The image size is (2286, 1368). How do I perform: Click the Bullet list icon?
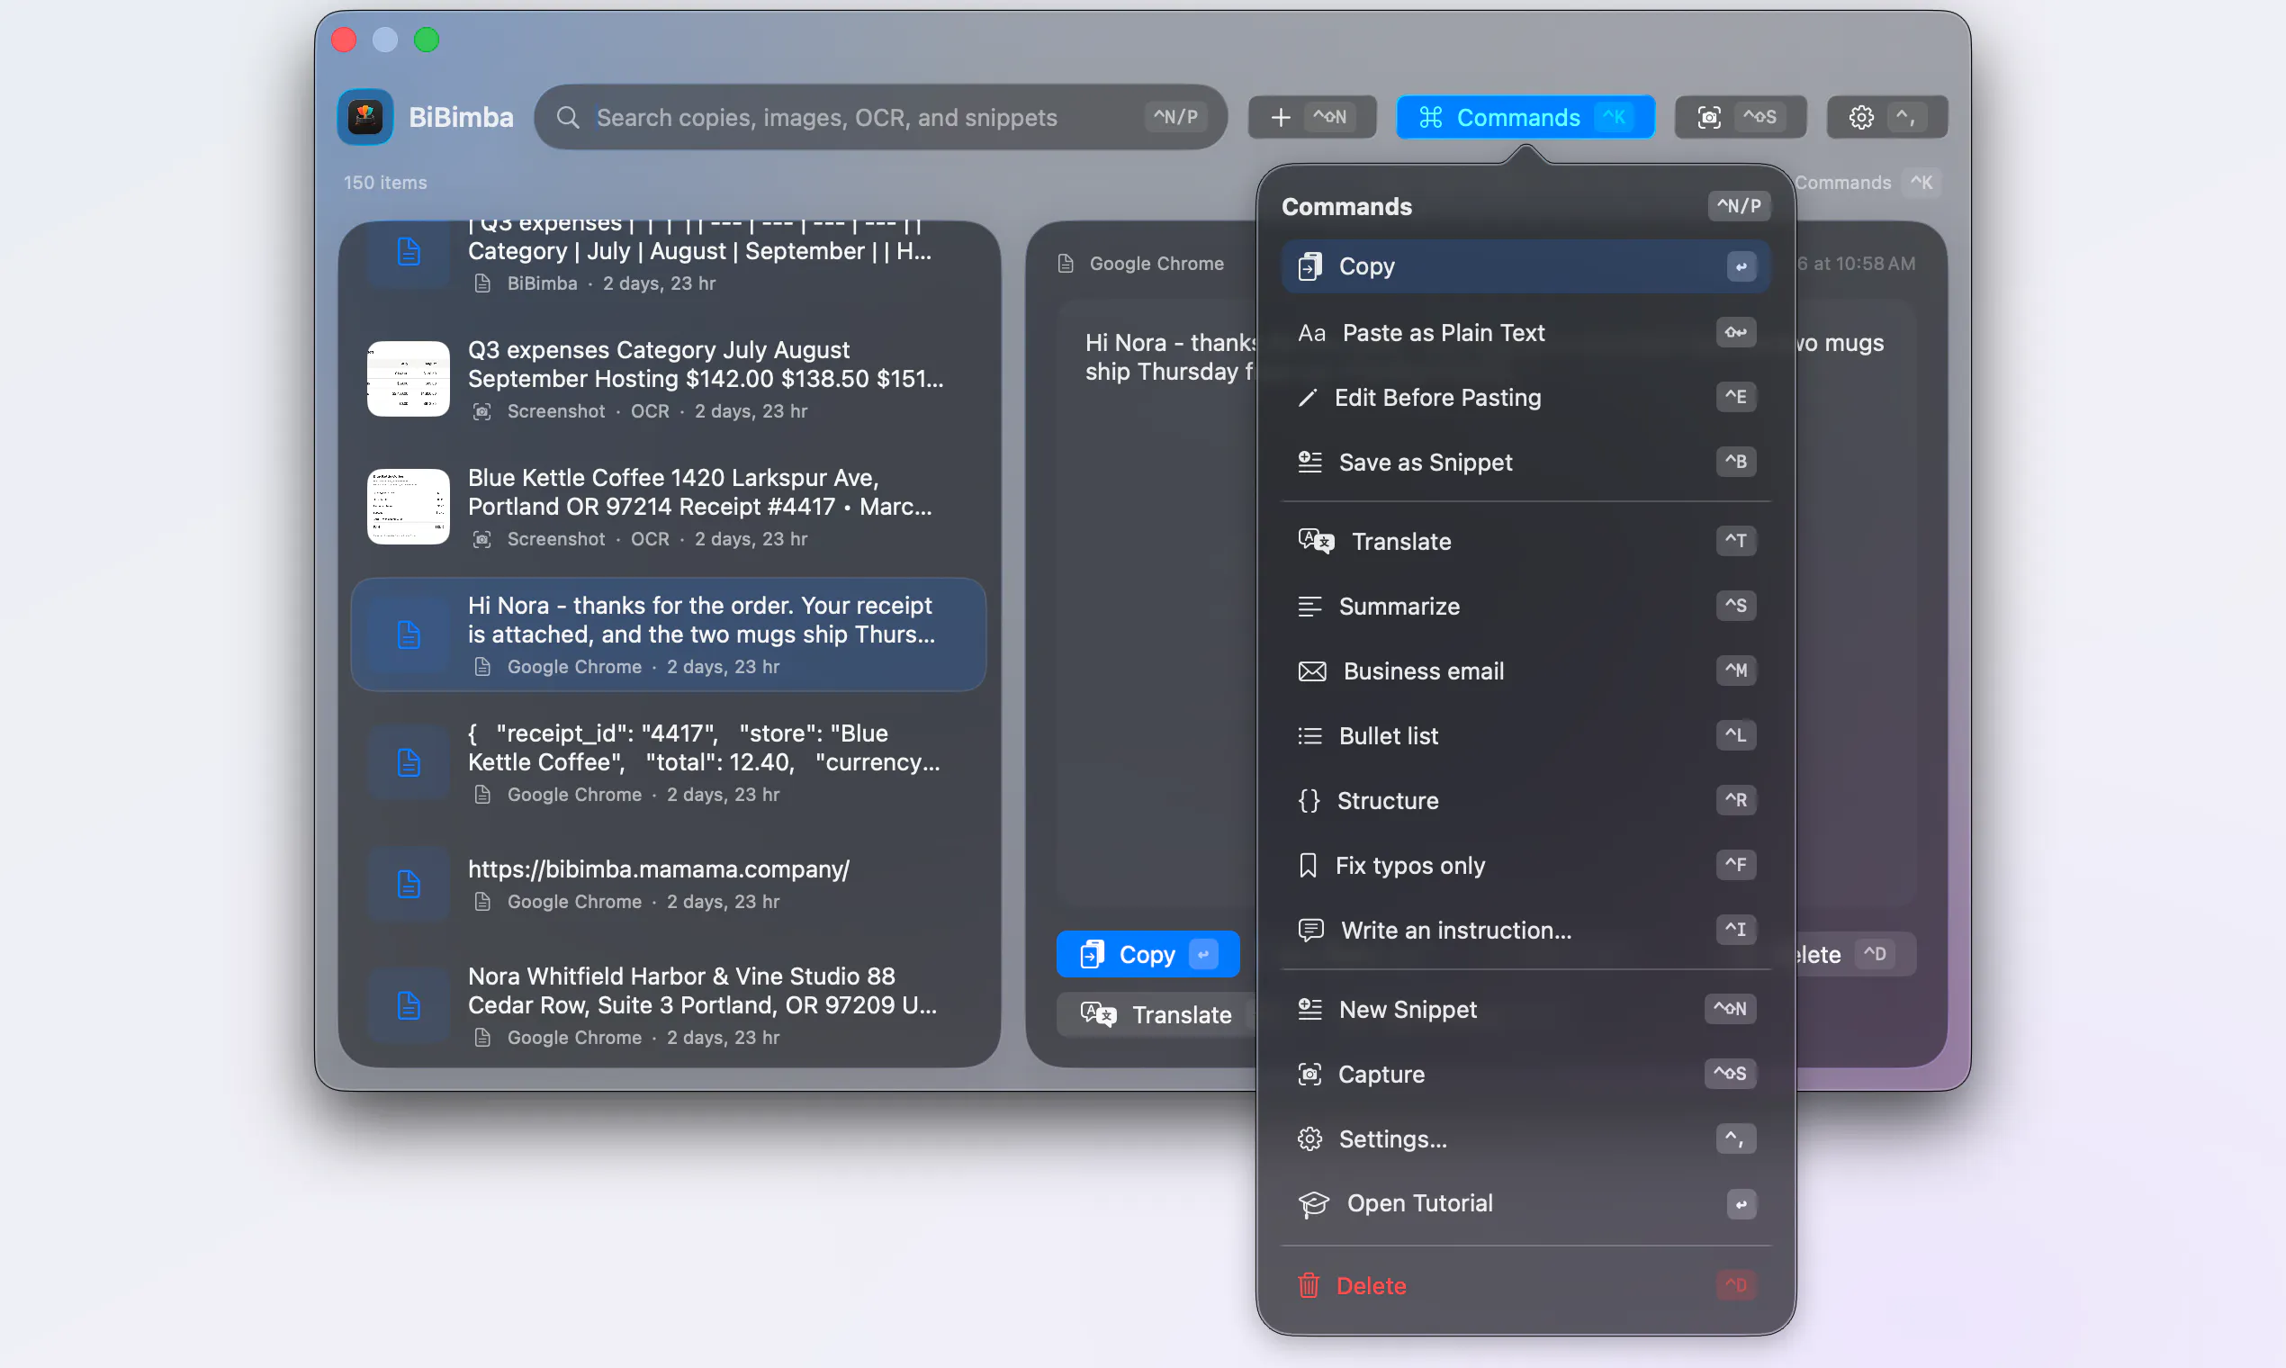pyautogui.click(x=1309, y=735)
